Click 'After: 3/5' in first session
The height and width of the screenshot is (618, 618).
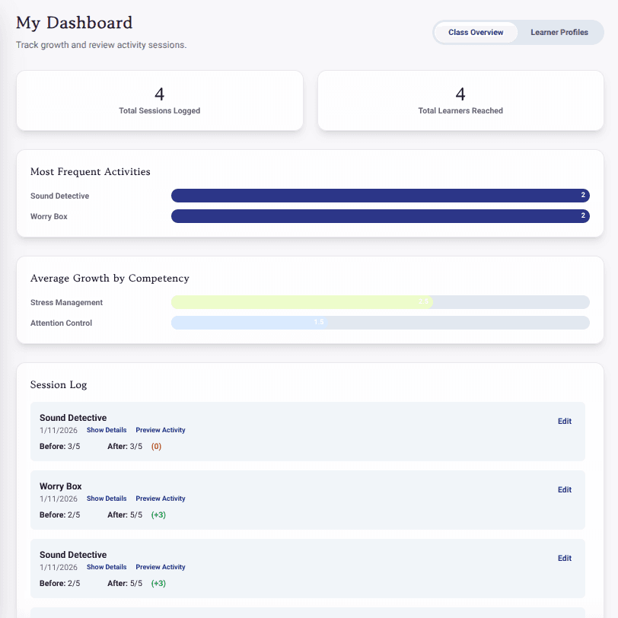(125, 447)
